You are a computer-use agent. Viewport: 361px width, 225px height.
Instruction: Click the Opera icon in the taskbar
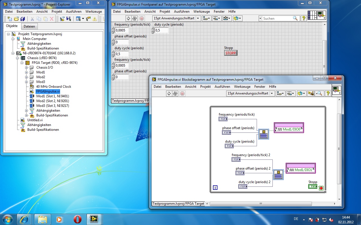78,219
